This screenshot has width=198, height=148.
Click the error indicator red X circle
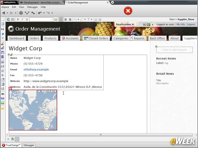pos(128,11)
